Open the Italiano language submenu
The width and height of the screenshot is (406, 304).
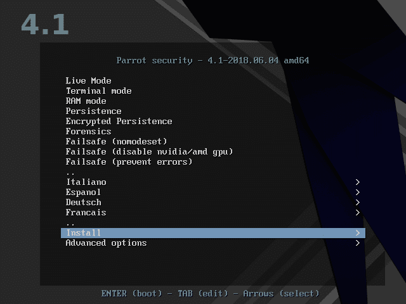point(86,182)
